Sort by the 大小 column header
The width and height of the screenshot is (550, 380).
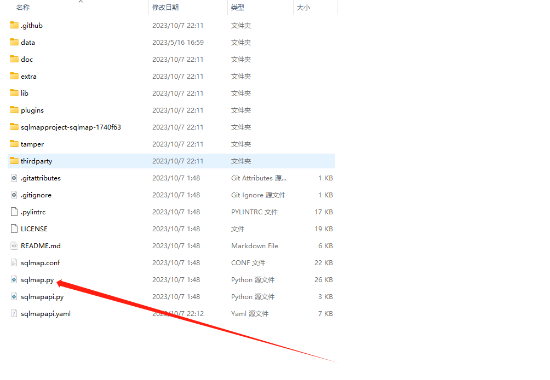pyautogui.click(x=303, y=7)
